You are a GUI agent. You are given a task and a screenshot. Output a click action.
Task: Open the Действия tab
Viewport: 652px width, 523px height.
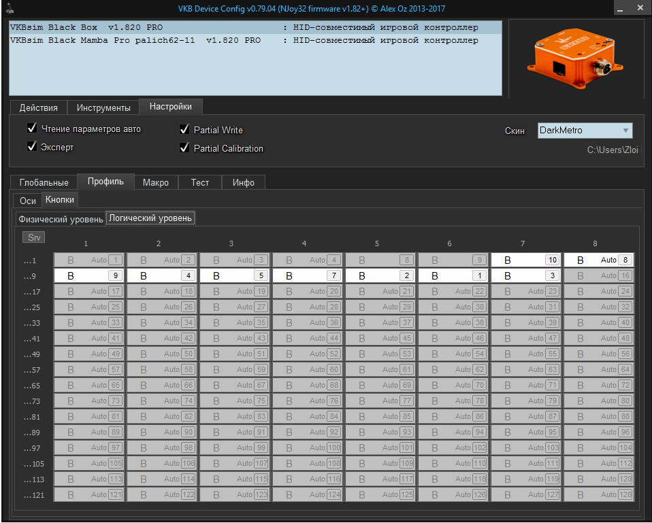(x=39, y=107)
